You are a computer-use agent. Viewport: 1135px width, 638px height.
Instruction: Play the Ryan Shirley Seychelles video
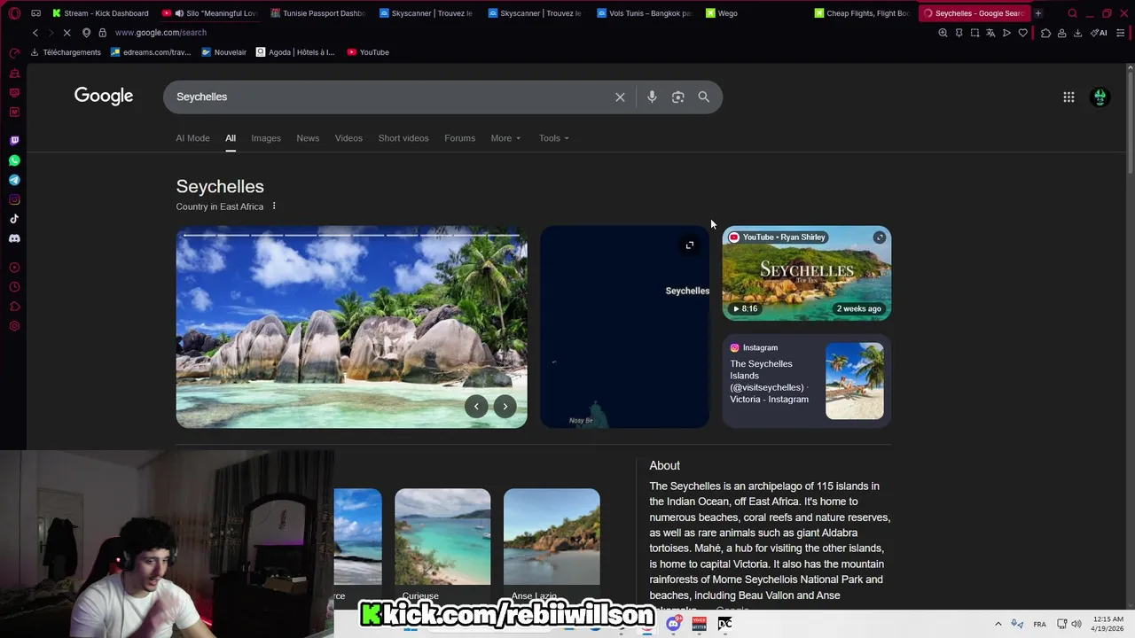click(x=806, y=273)
